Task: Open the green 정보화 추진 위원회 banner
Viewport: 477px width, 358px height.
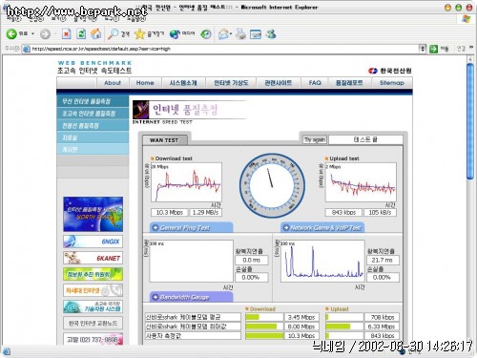Action: coord(93,274)
